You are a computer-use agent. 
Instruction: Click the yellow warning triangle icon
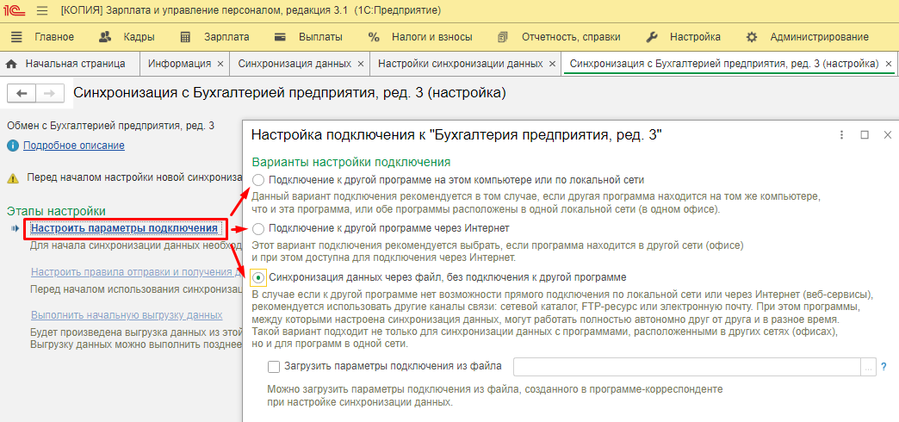[x=13, y=178]
